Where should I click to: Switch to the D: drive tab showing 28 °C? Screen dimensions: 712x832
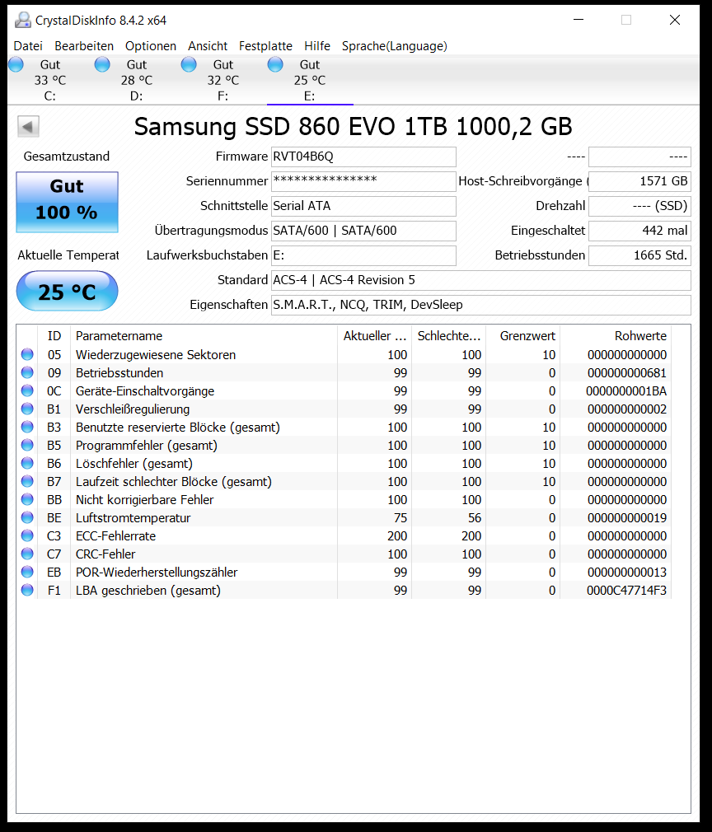click(137, 80)
